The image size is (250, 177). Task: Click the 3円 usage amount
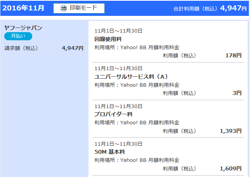click(x=237, y=93)
